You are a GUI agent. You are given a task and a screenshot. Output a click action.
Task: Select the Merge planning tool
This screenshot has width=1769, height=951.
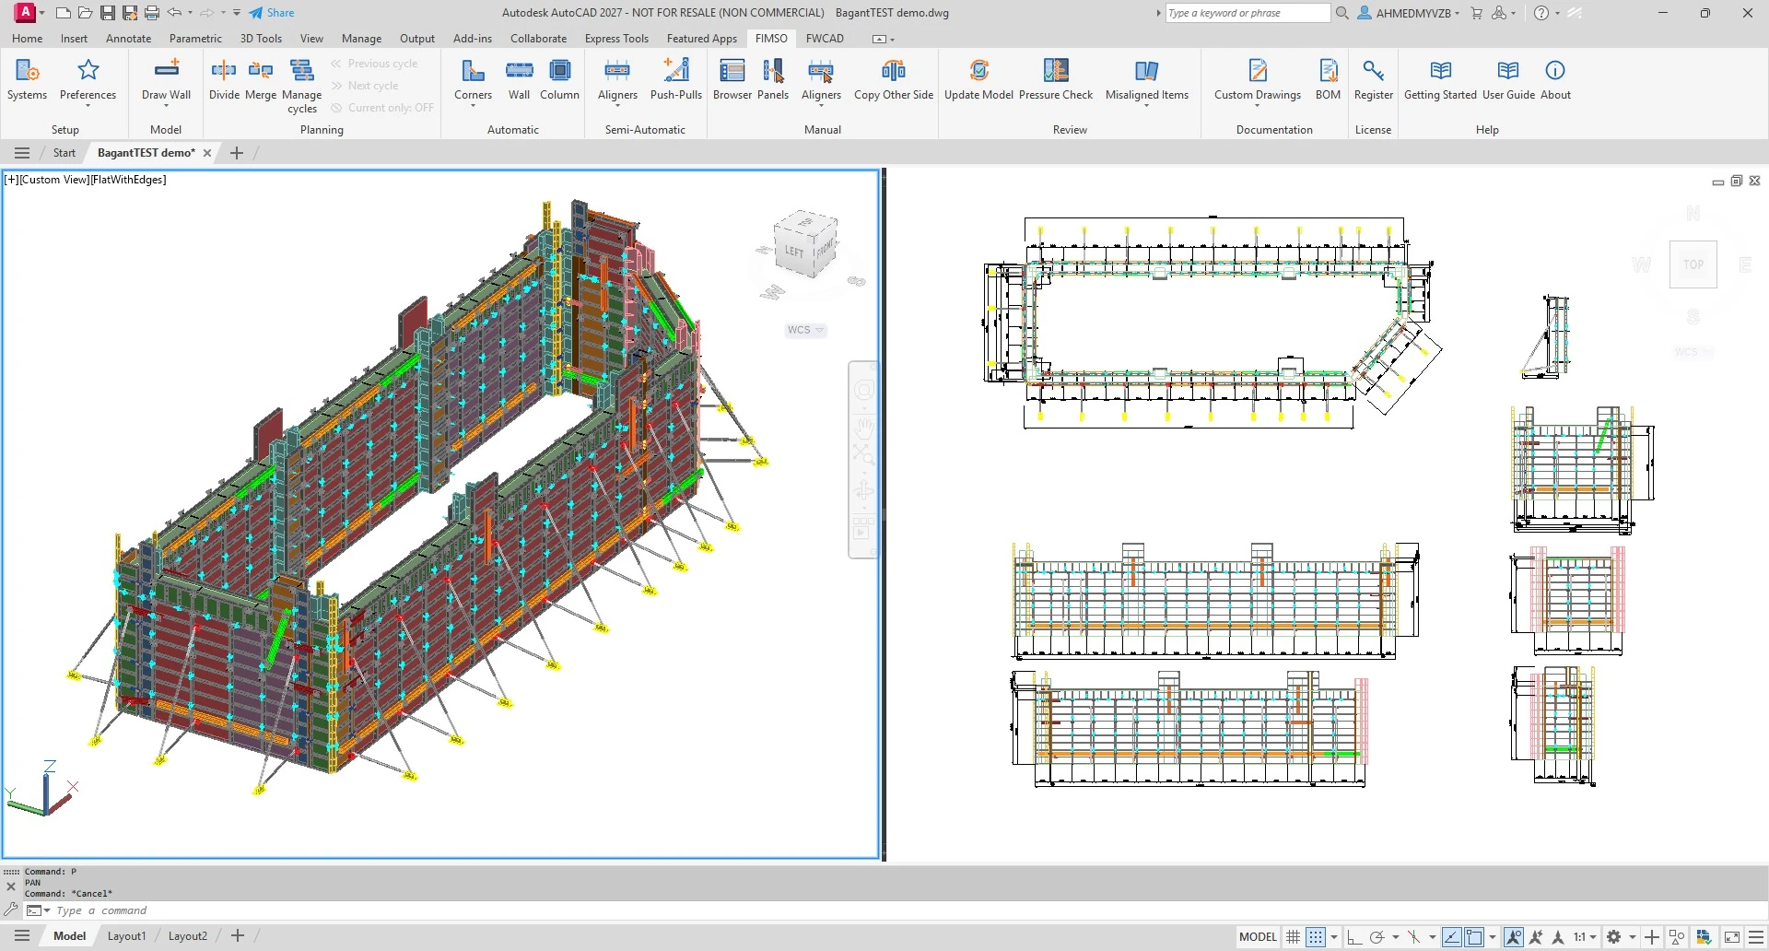261,79
